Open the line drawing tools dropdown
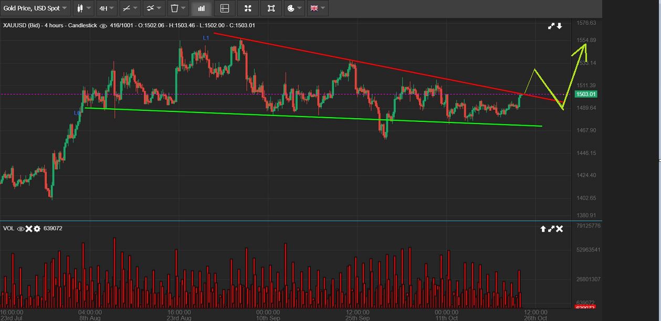661x321 pixels. [x=129, y=8]
